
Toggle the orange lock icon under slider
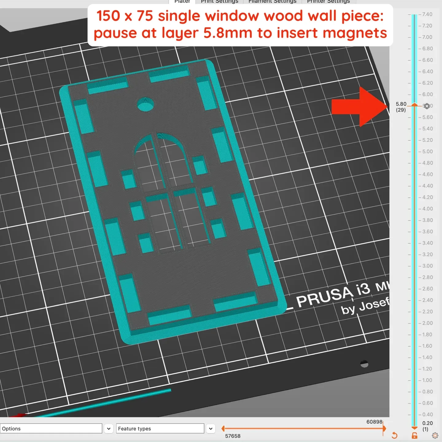coord(414,435)
